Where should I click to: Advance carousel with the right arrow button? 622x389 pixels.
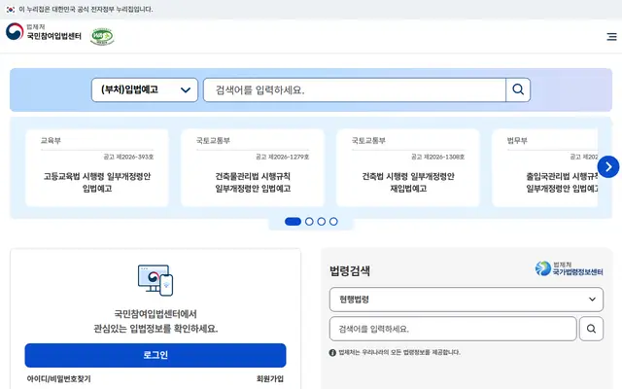(x=608, y=166)
